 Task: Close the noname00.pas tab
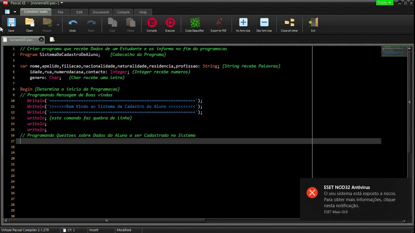[41, 39]
